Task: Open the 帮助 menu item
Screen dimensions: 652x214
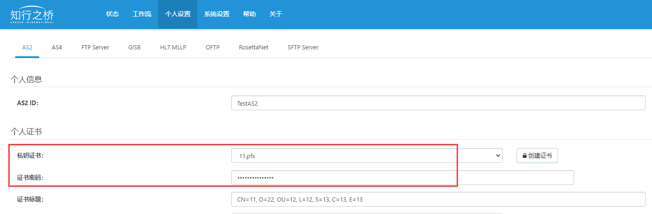Action: [249, 14]
